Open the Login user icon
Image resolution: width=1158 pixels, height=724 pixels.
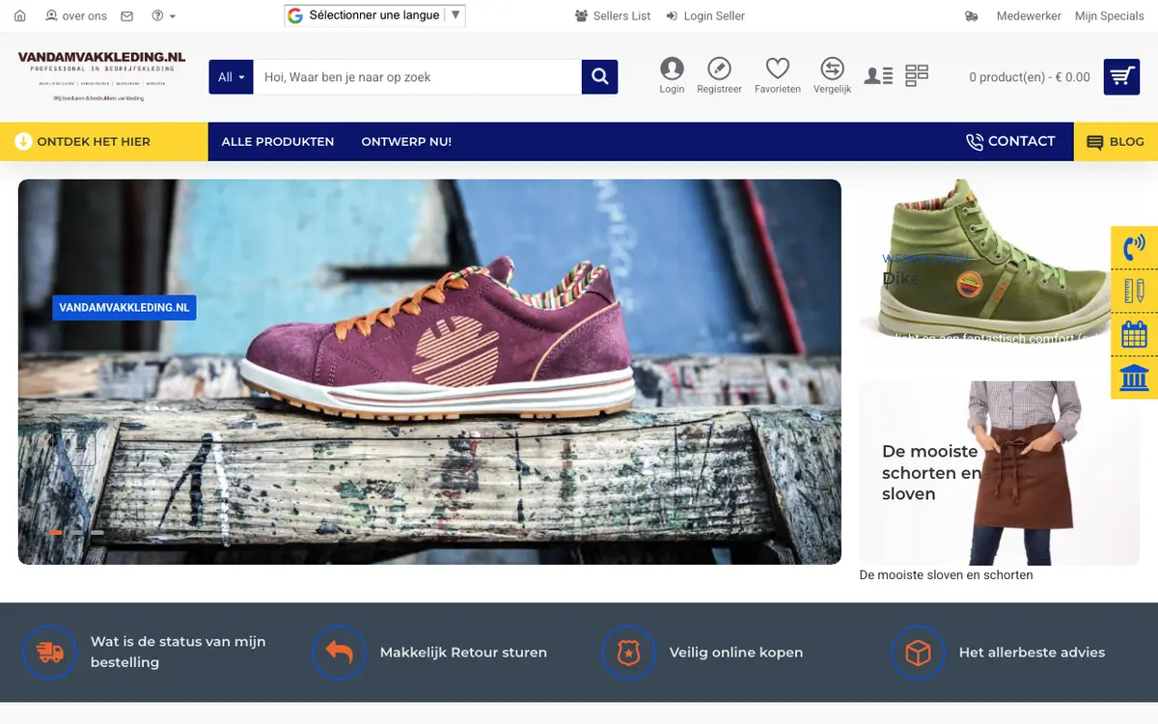672,75
